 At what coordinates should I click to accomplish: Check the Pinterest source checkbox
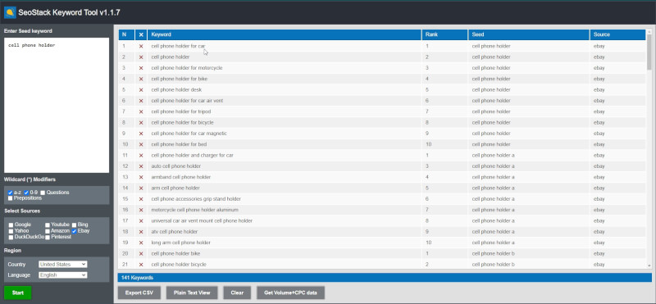pos(48,237)
